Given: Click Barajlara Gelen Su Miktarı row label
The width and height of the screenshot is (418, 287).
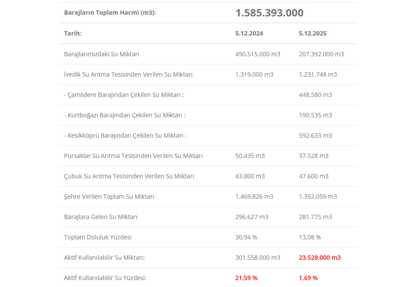Looking at the screenshot, I should [100, 217].
